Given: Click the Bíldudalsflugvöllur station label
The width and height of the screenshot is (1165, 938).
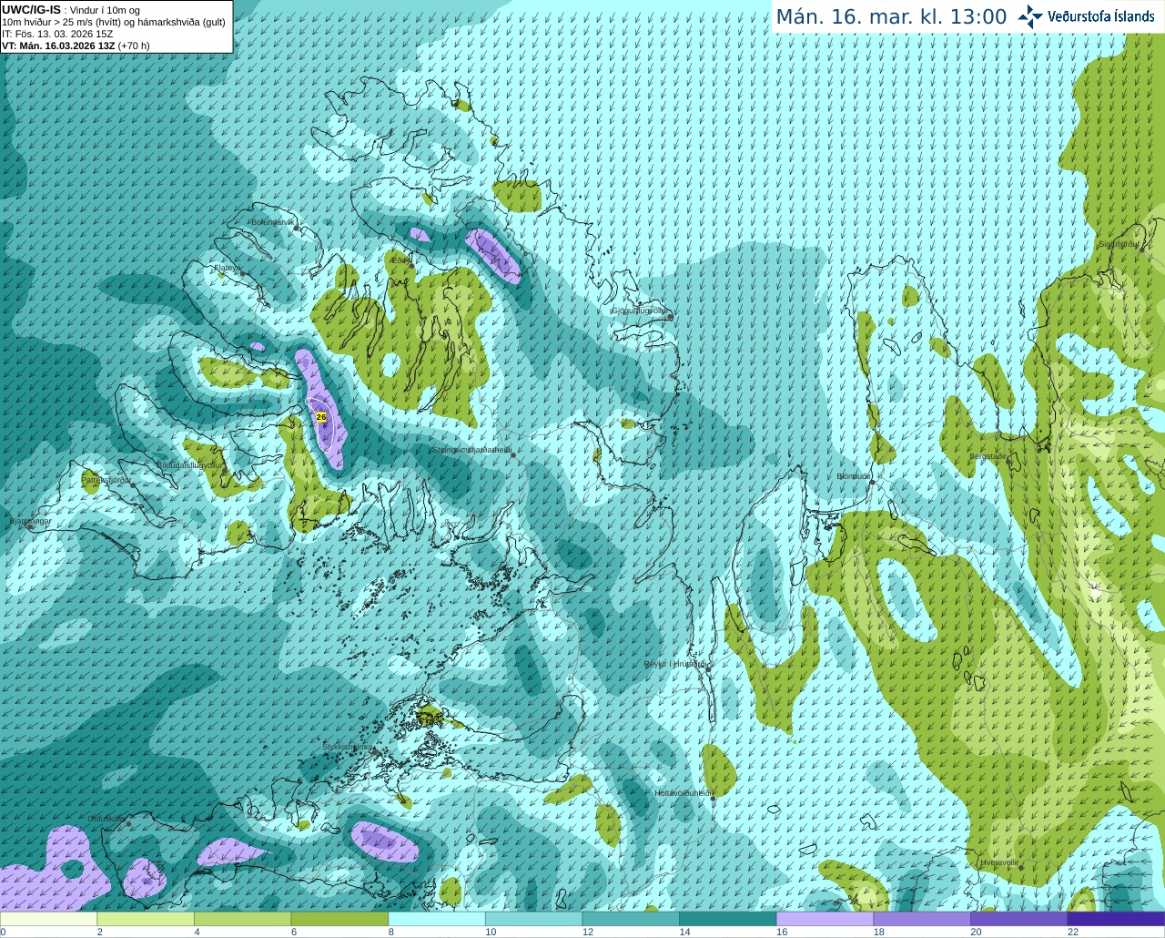Looking at the screenshot, I should 189,464.
